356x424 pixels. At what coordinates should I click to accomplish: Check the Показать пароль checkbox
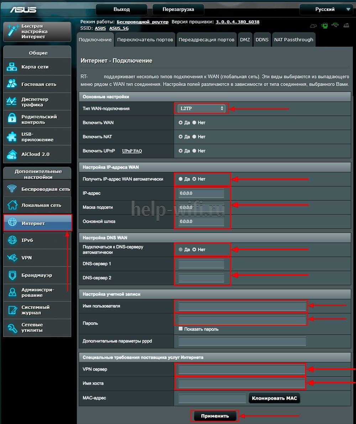181,329
